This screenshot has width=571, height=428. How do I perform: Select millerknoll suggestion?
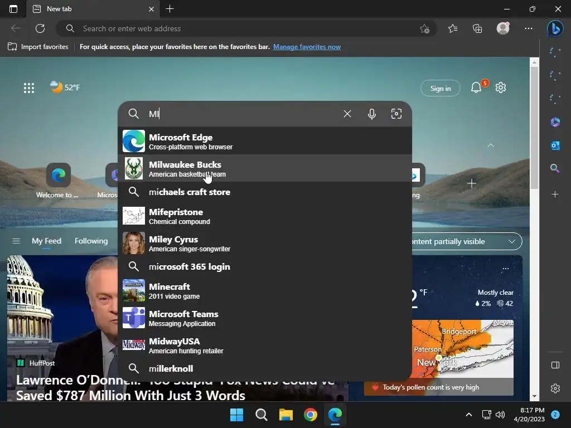pos(265,369)
